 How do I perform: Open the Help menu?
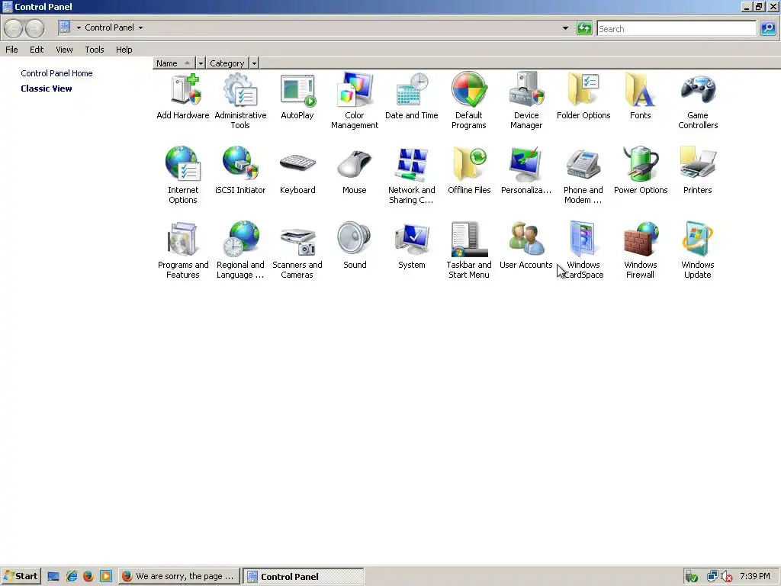pyautogui.click(x=124, y=50)
